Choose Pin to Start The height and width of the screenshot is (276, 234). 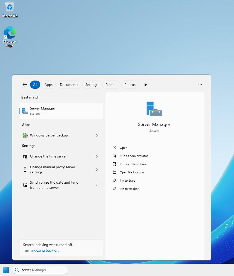(127, 180)
